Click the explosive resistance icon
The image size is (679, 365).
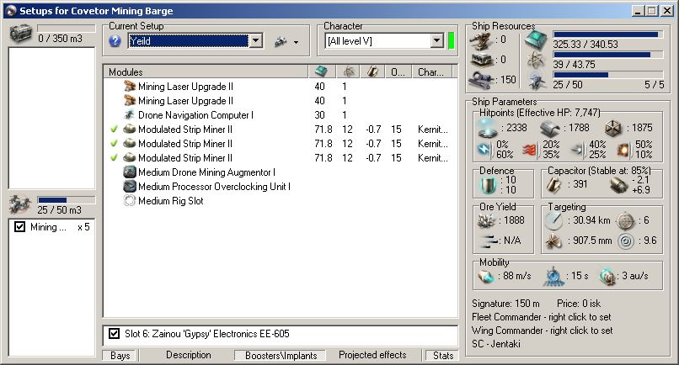(x=624, y=150)
